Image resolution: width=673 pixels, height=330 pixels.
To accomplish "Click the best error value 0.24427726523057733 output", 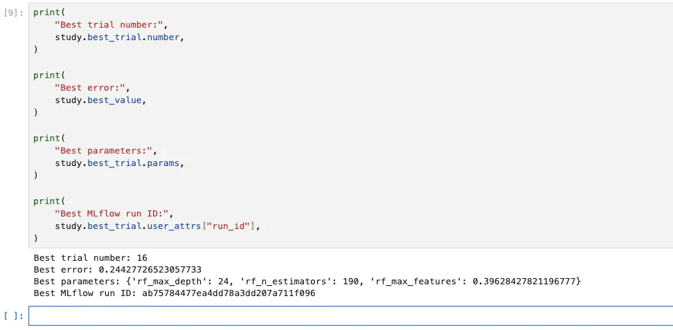I will point(150,270).
